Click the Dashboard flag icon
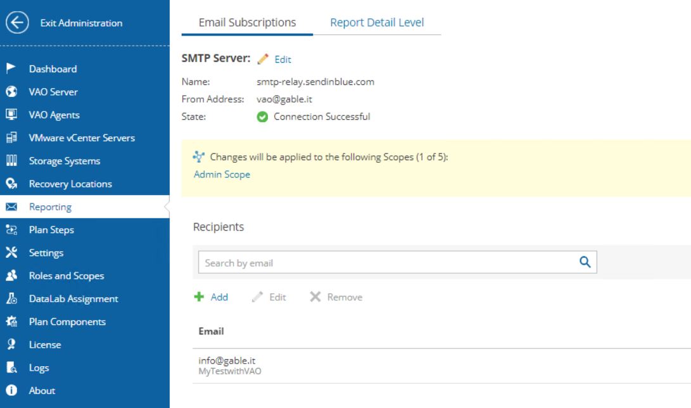Screen dimensions: 691x408 click(11, 68)
